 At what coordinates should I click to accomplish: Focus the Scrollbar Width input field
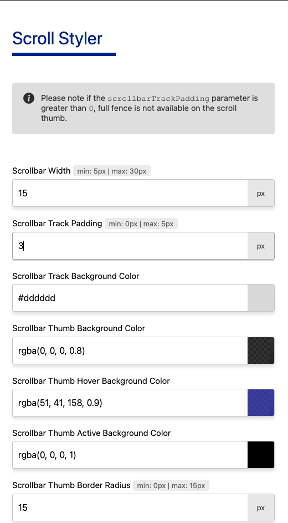130,193
